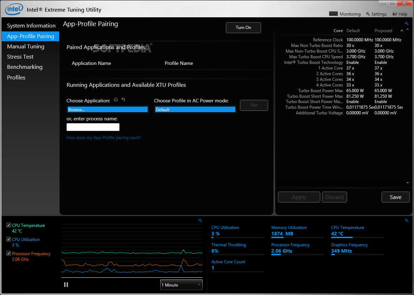Click the Pair button
Image resolution: width=414 pixels, height=295 pixels.
[254, 105]
